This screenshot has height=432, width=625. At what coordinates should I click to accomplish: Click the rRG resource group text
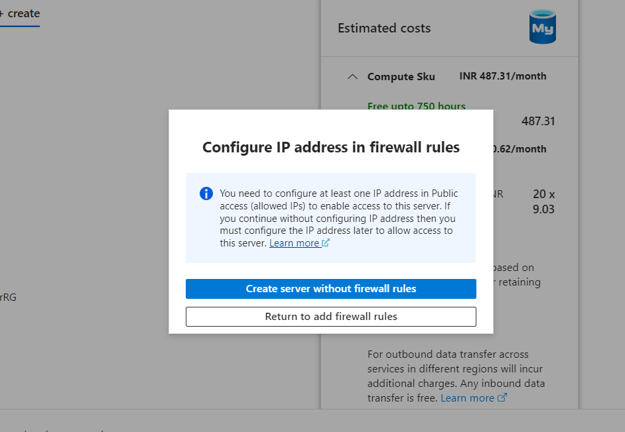coord(8,297)
